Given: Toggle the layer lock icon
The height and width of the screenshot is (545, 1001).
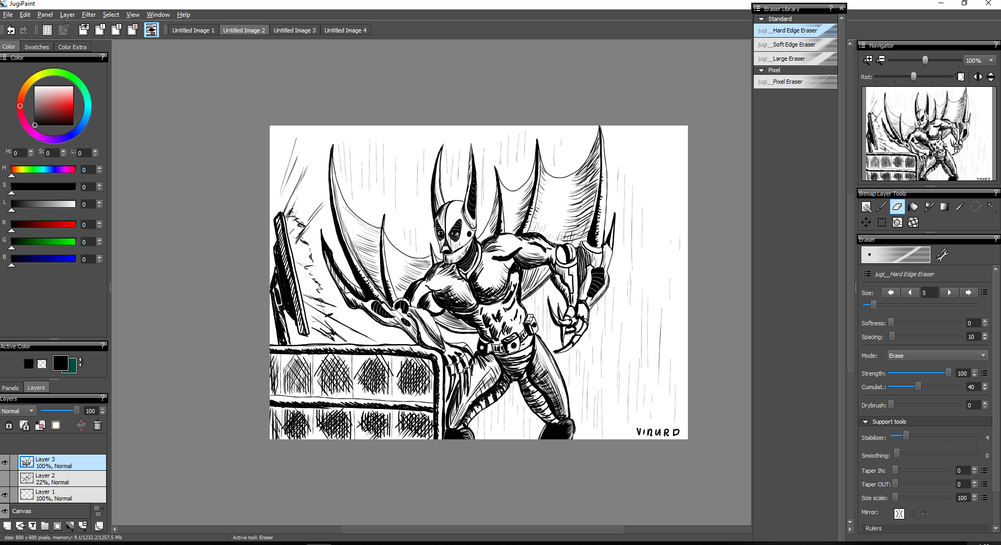Looking at the screenshot, I should point(9,425).
